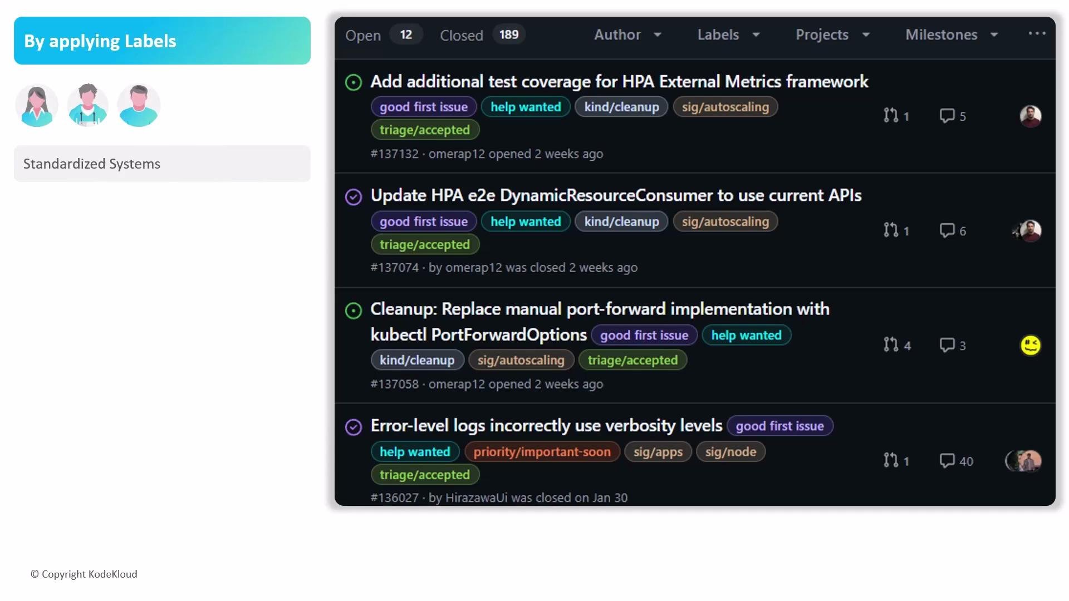Screen dimensions: 1069x601
Task: Click 'help wanted' label on issue #136027
Action: click(x=415, y=452)
